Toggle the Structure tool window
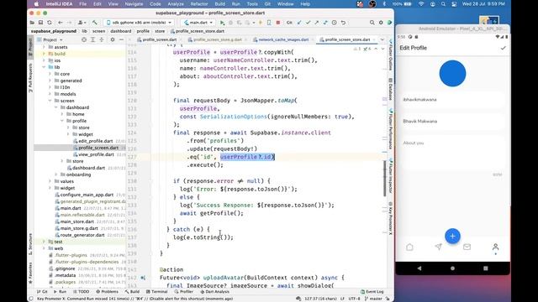The height and width of the screenshot is (302, 538). (x=30, y=244)
